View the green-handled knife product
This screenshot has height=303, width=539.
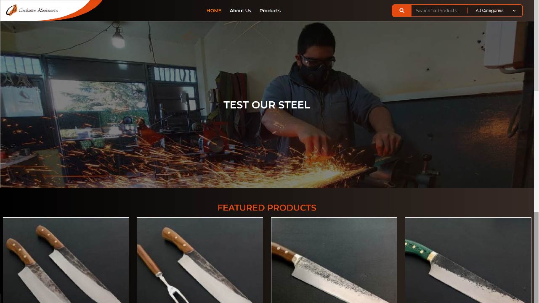(x=468, y=260)
